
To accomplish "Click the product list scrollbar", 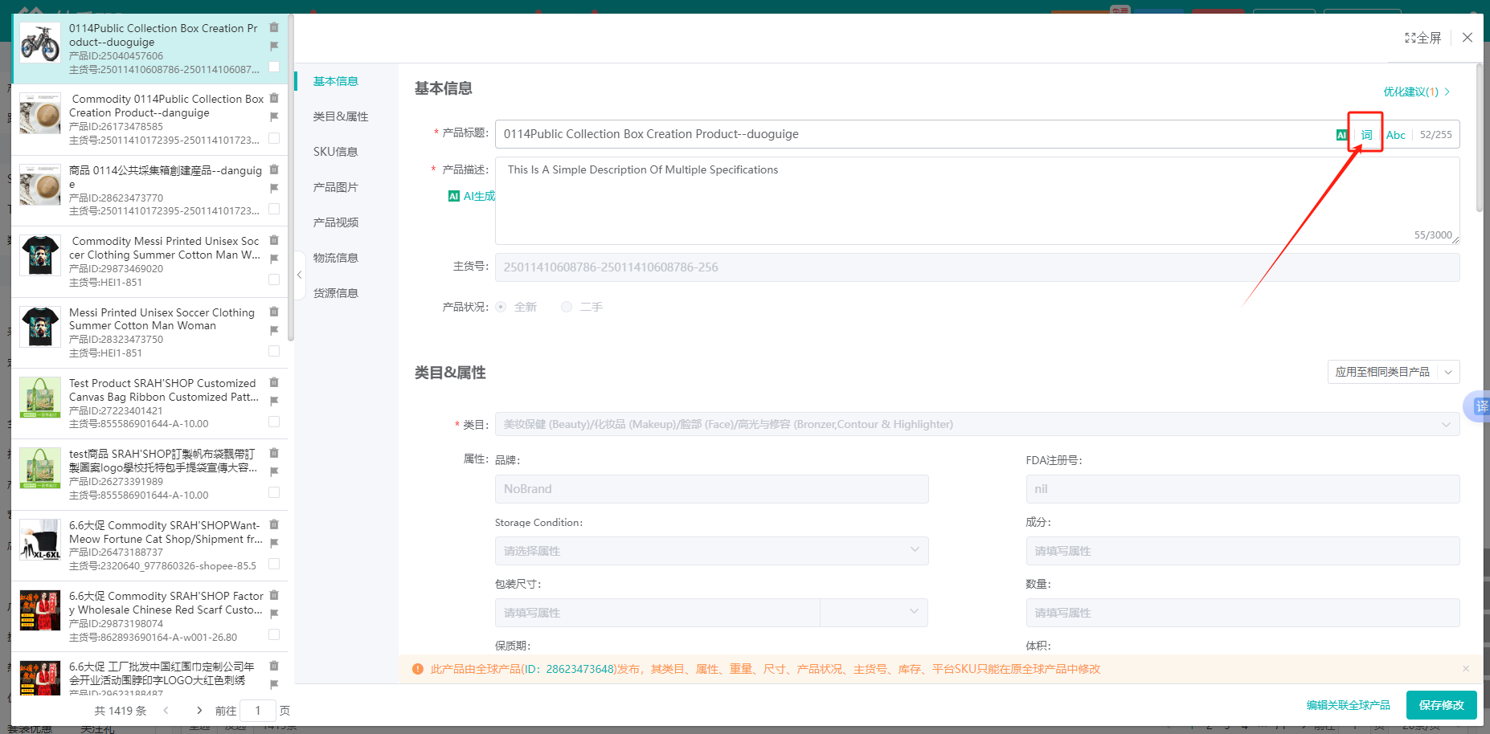I will 290,177.
